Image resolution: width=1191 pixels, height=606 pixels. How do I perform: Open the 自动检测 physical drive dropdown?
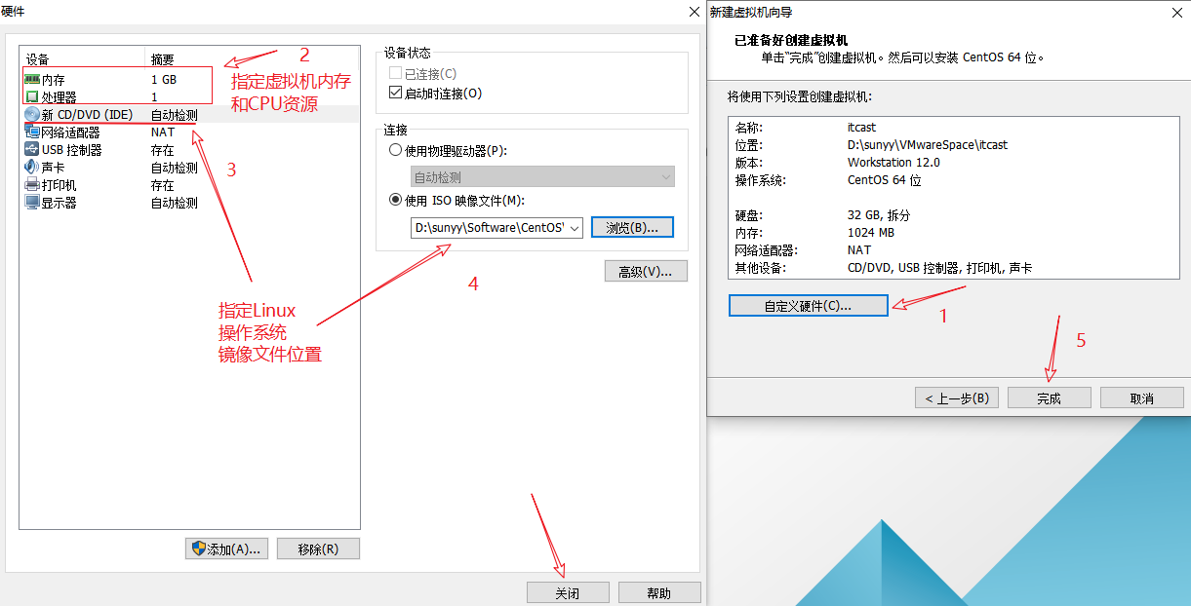click(666, 177)
